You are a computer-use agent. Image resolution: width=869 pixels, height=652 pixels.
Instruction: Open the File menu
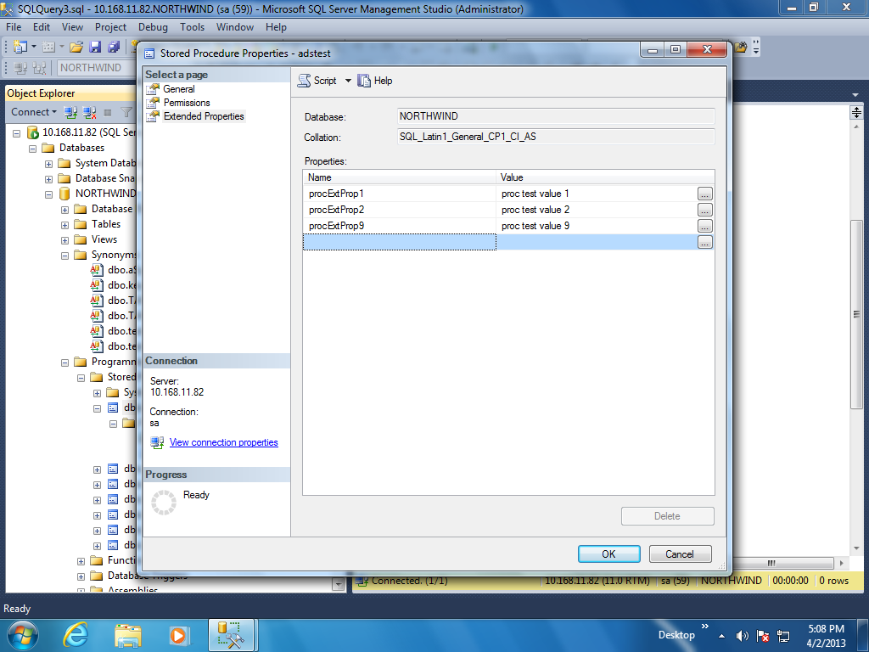pos(14,27)
